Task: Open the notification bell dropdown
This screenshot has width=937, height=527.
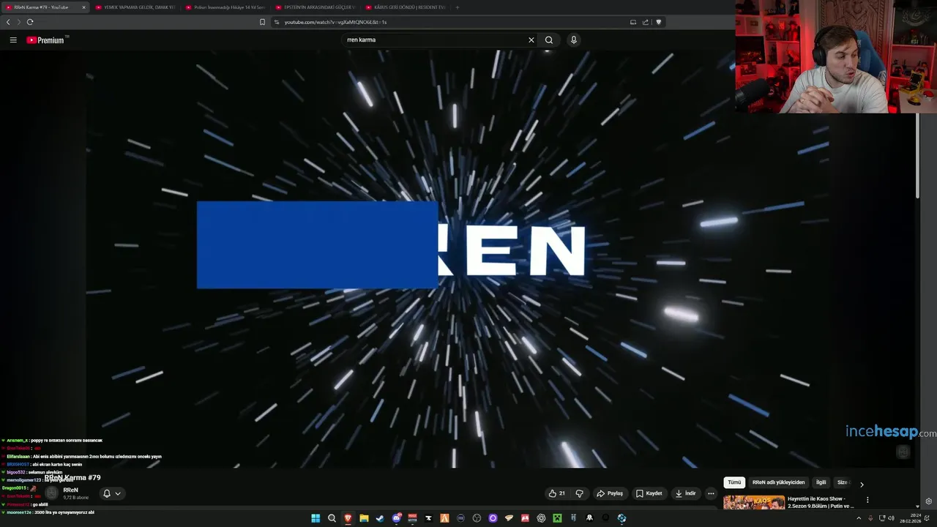Action: click(112, 493)
